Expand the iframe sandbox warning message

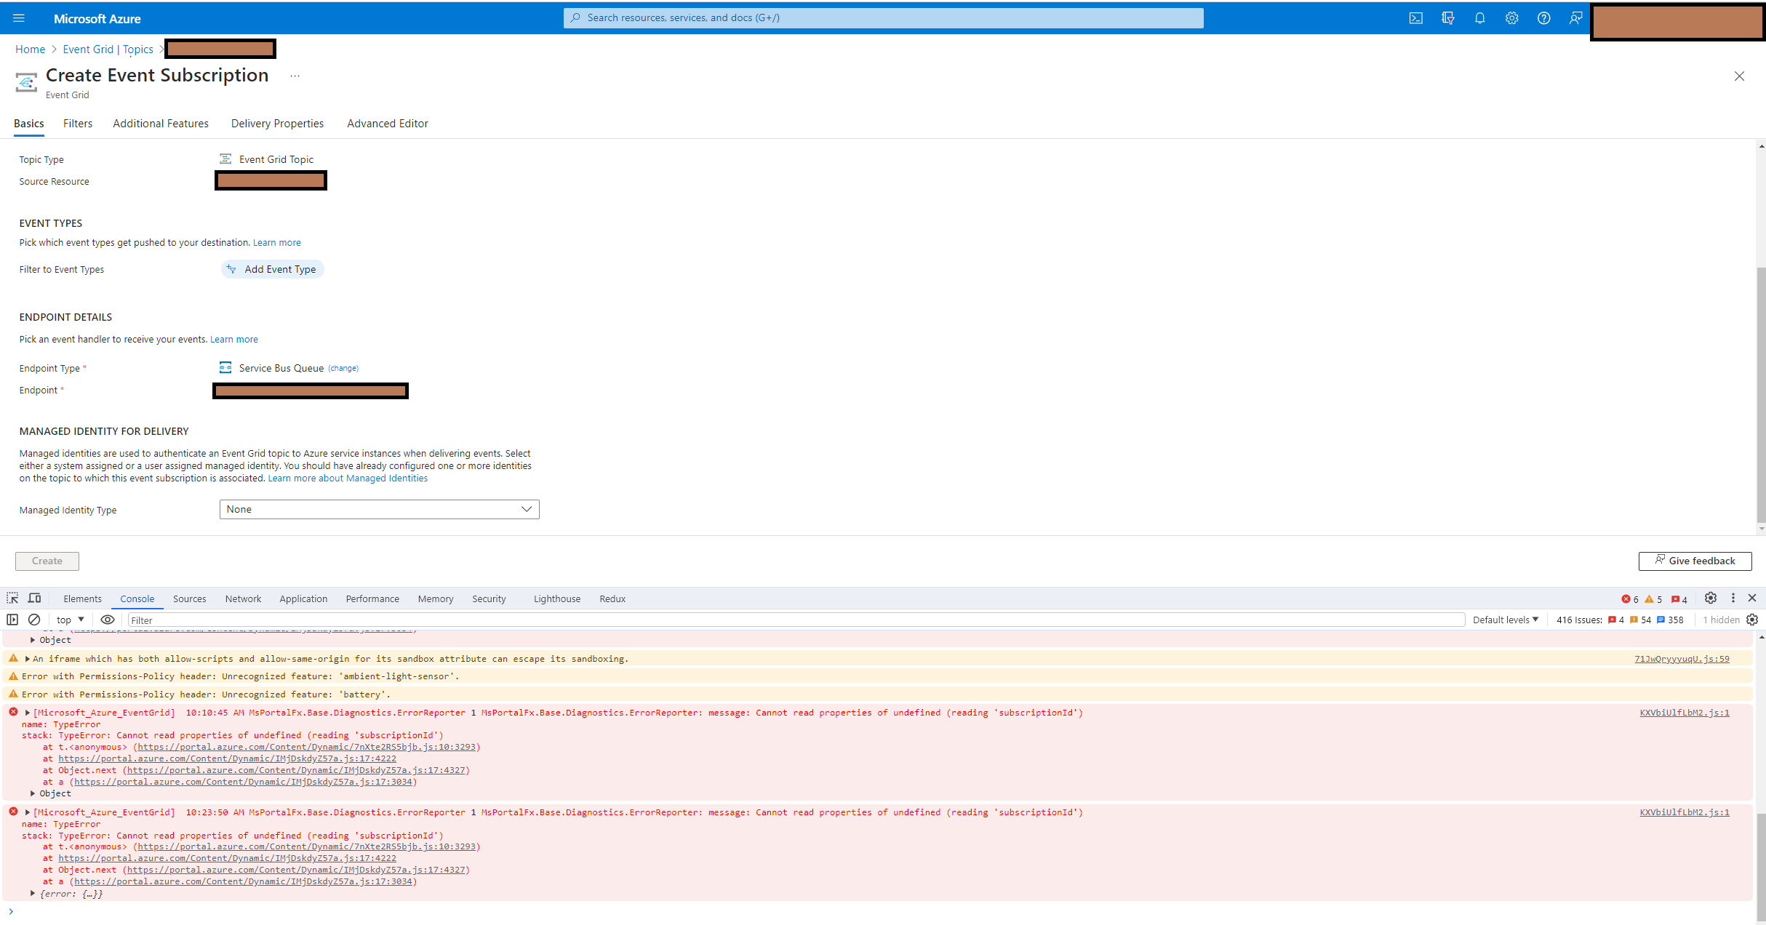[x=28, y=659]
